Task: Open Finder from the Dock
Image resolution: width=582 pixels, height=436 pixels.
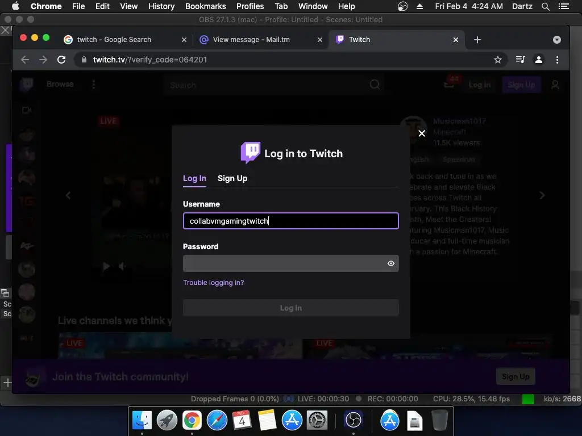Action: click(142, 420)
